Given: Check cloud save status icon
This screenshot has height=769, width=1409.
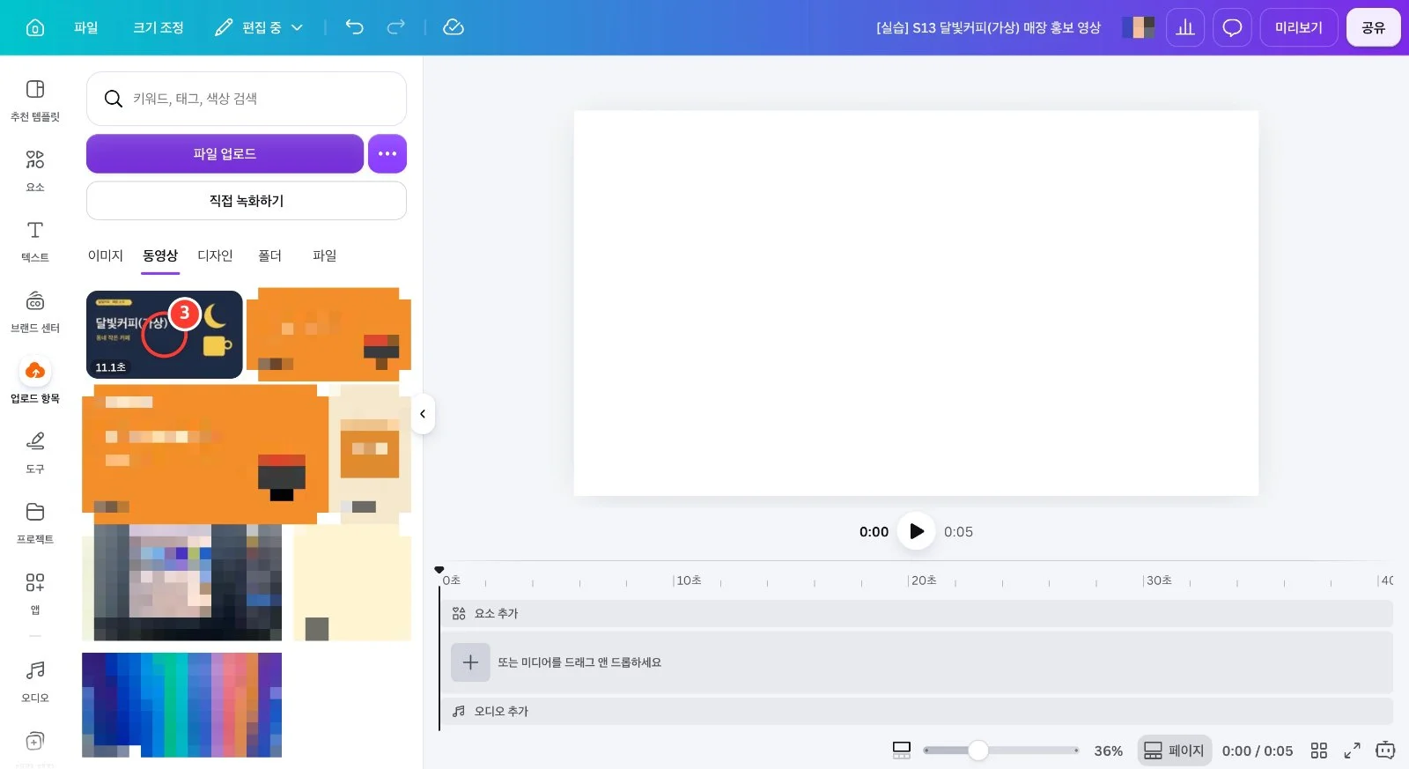Looking at the screenshot, I should point(454,27).
